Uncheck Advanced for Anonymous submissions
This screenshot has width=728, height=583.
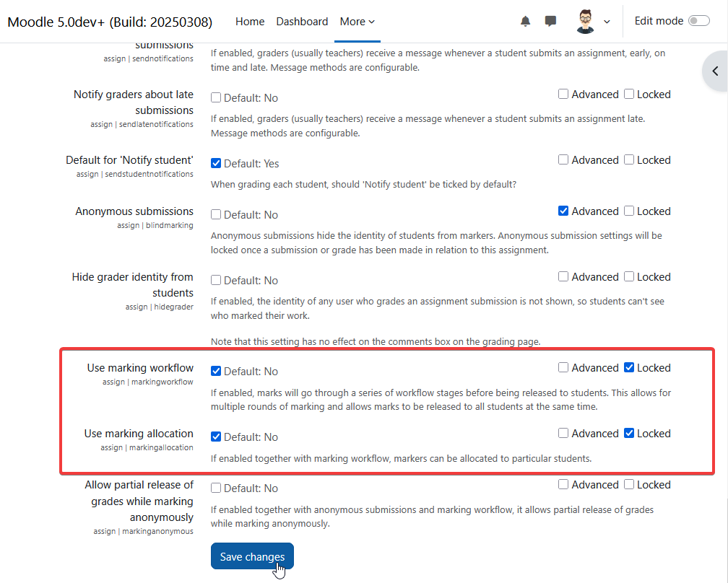563,211
